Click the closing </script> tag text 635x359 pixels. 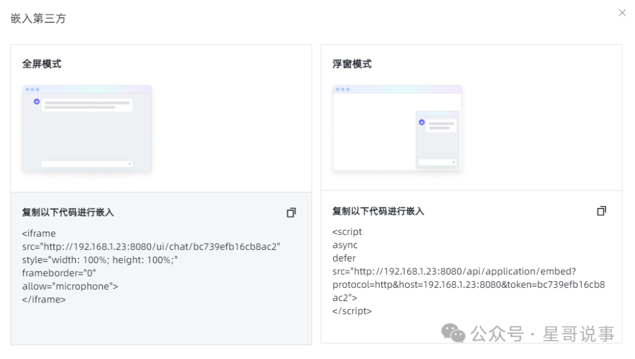click(352, 311)
